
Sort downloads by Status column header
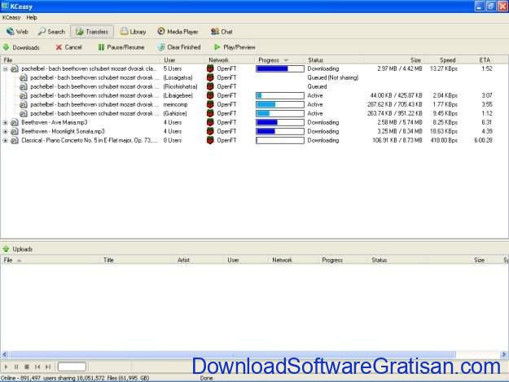click(335, 60)
